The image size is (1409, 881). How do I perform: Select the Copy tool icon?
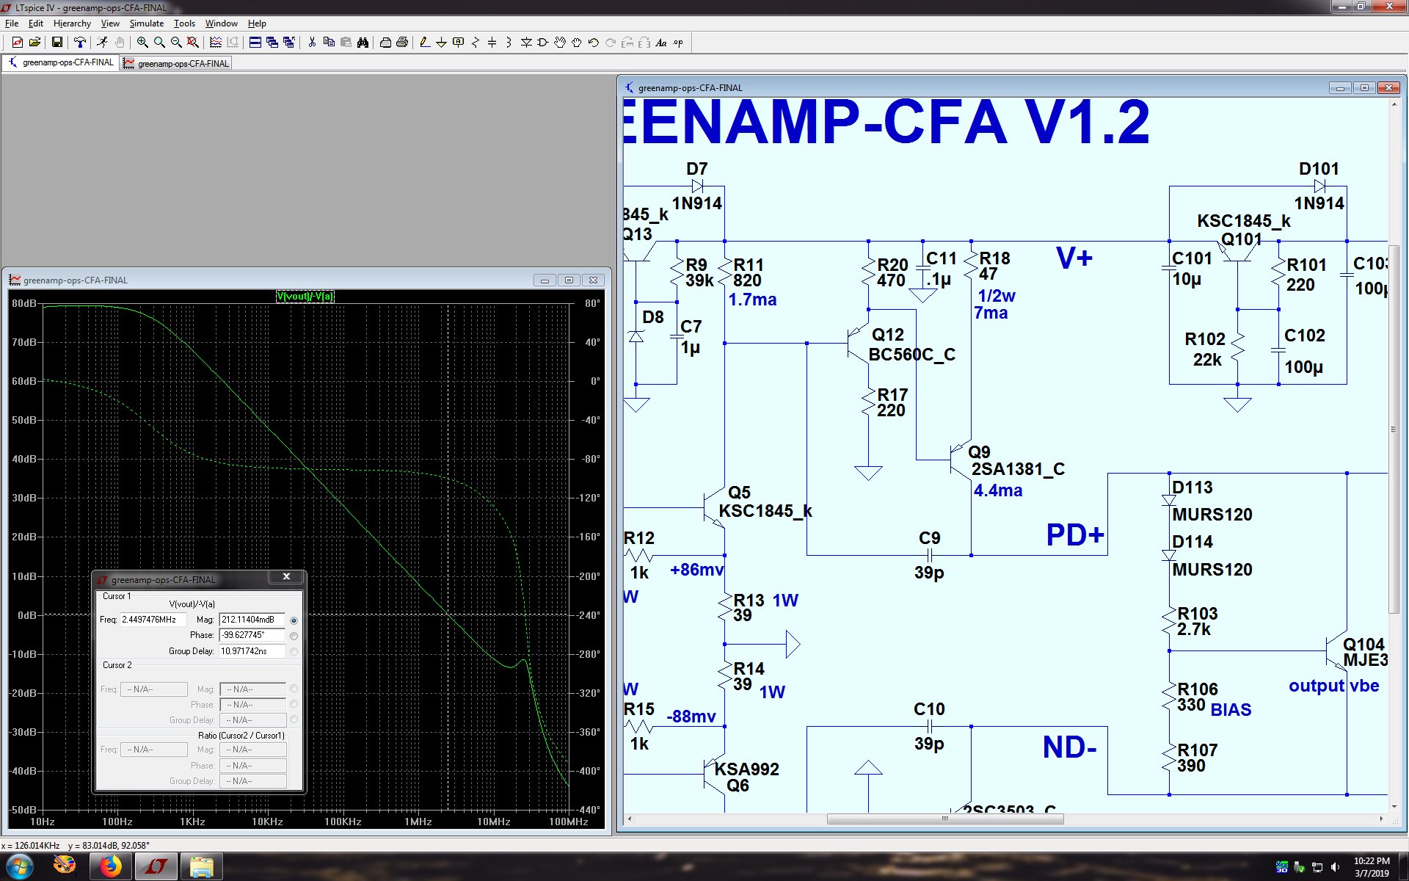point(329,43)
